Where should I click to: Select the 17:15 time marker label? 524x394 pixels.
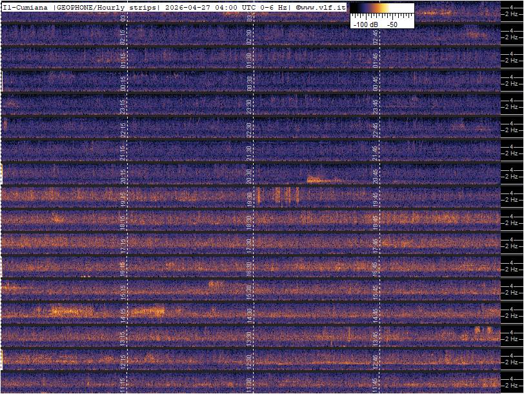123,245
